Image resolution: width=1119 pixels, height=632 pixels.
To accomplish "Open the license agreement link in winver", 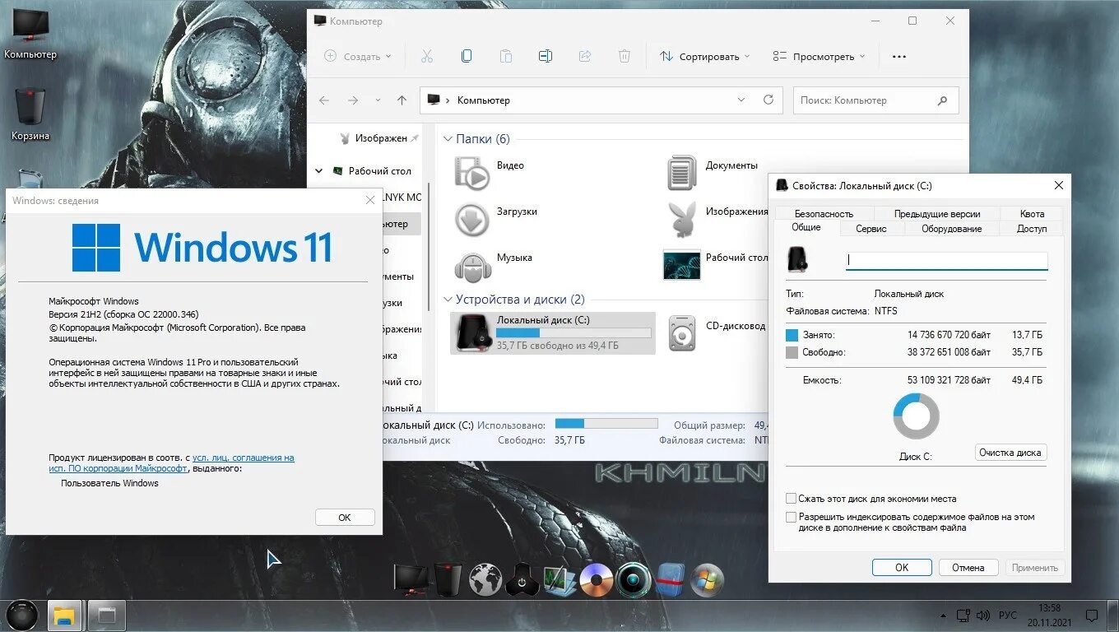I will pyautogui.click(x=171, y=462).
